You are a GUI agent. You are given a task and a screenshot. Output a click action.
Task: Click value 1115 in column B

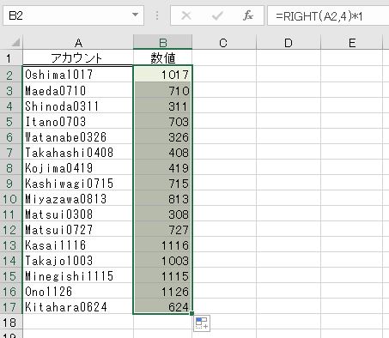(163, 275)
